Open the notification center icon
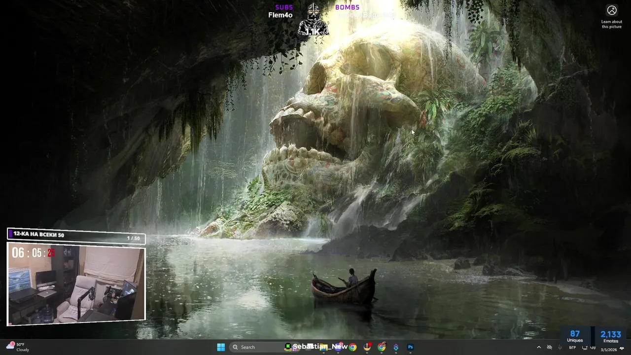The height and width of the screenshot is (355, 631). (622, 348)
